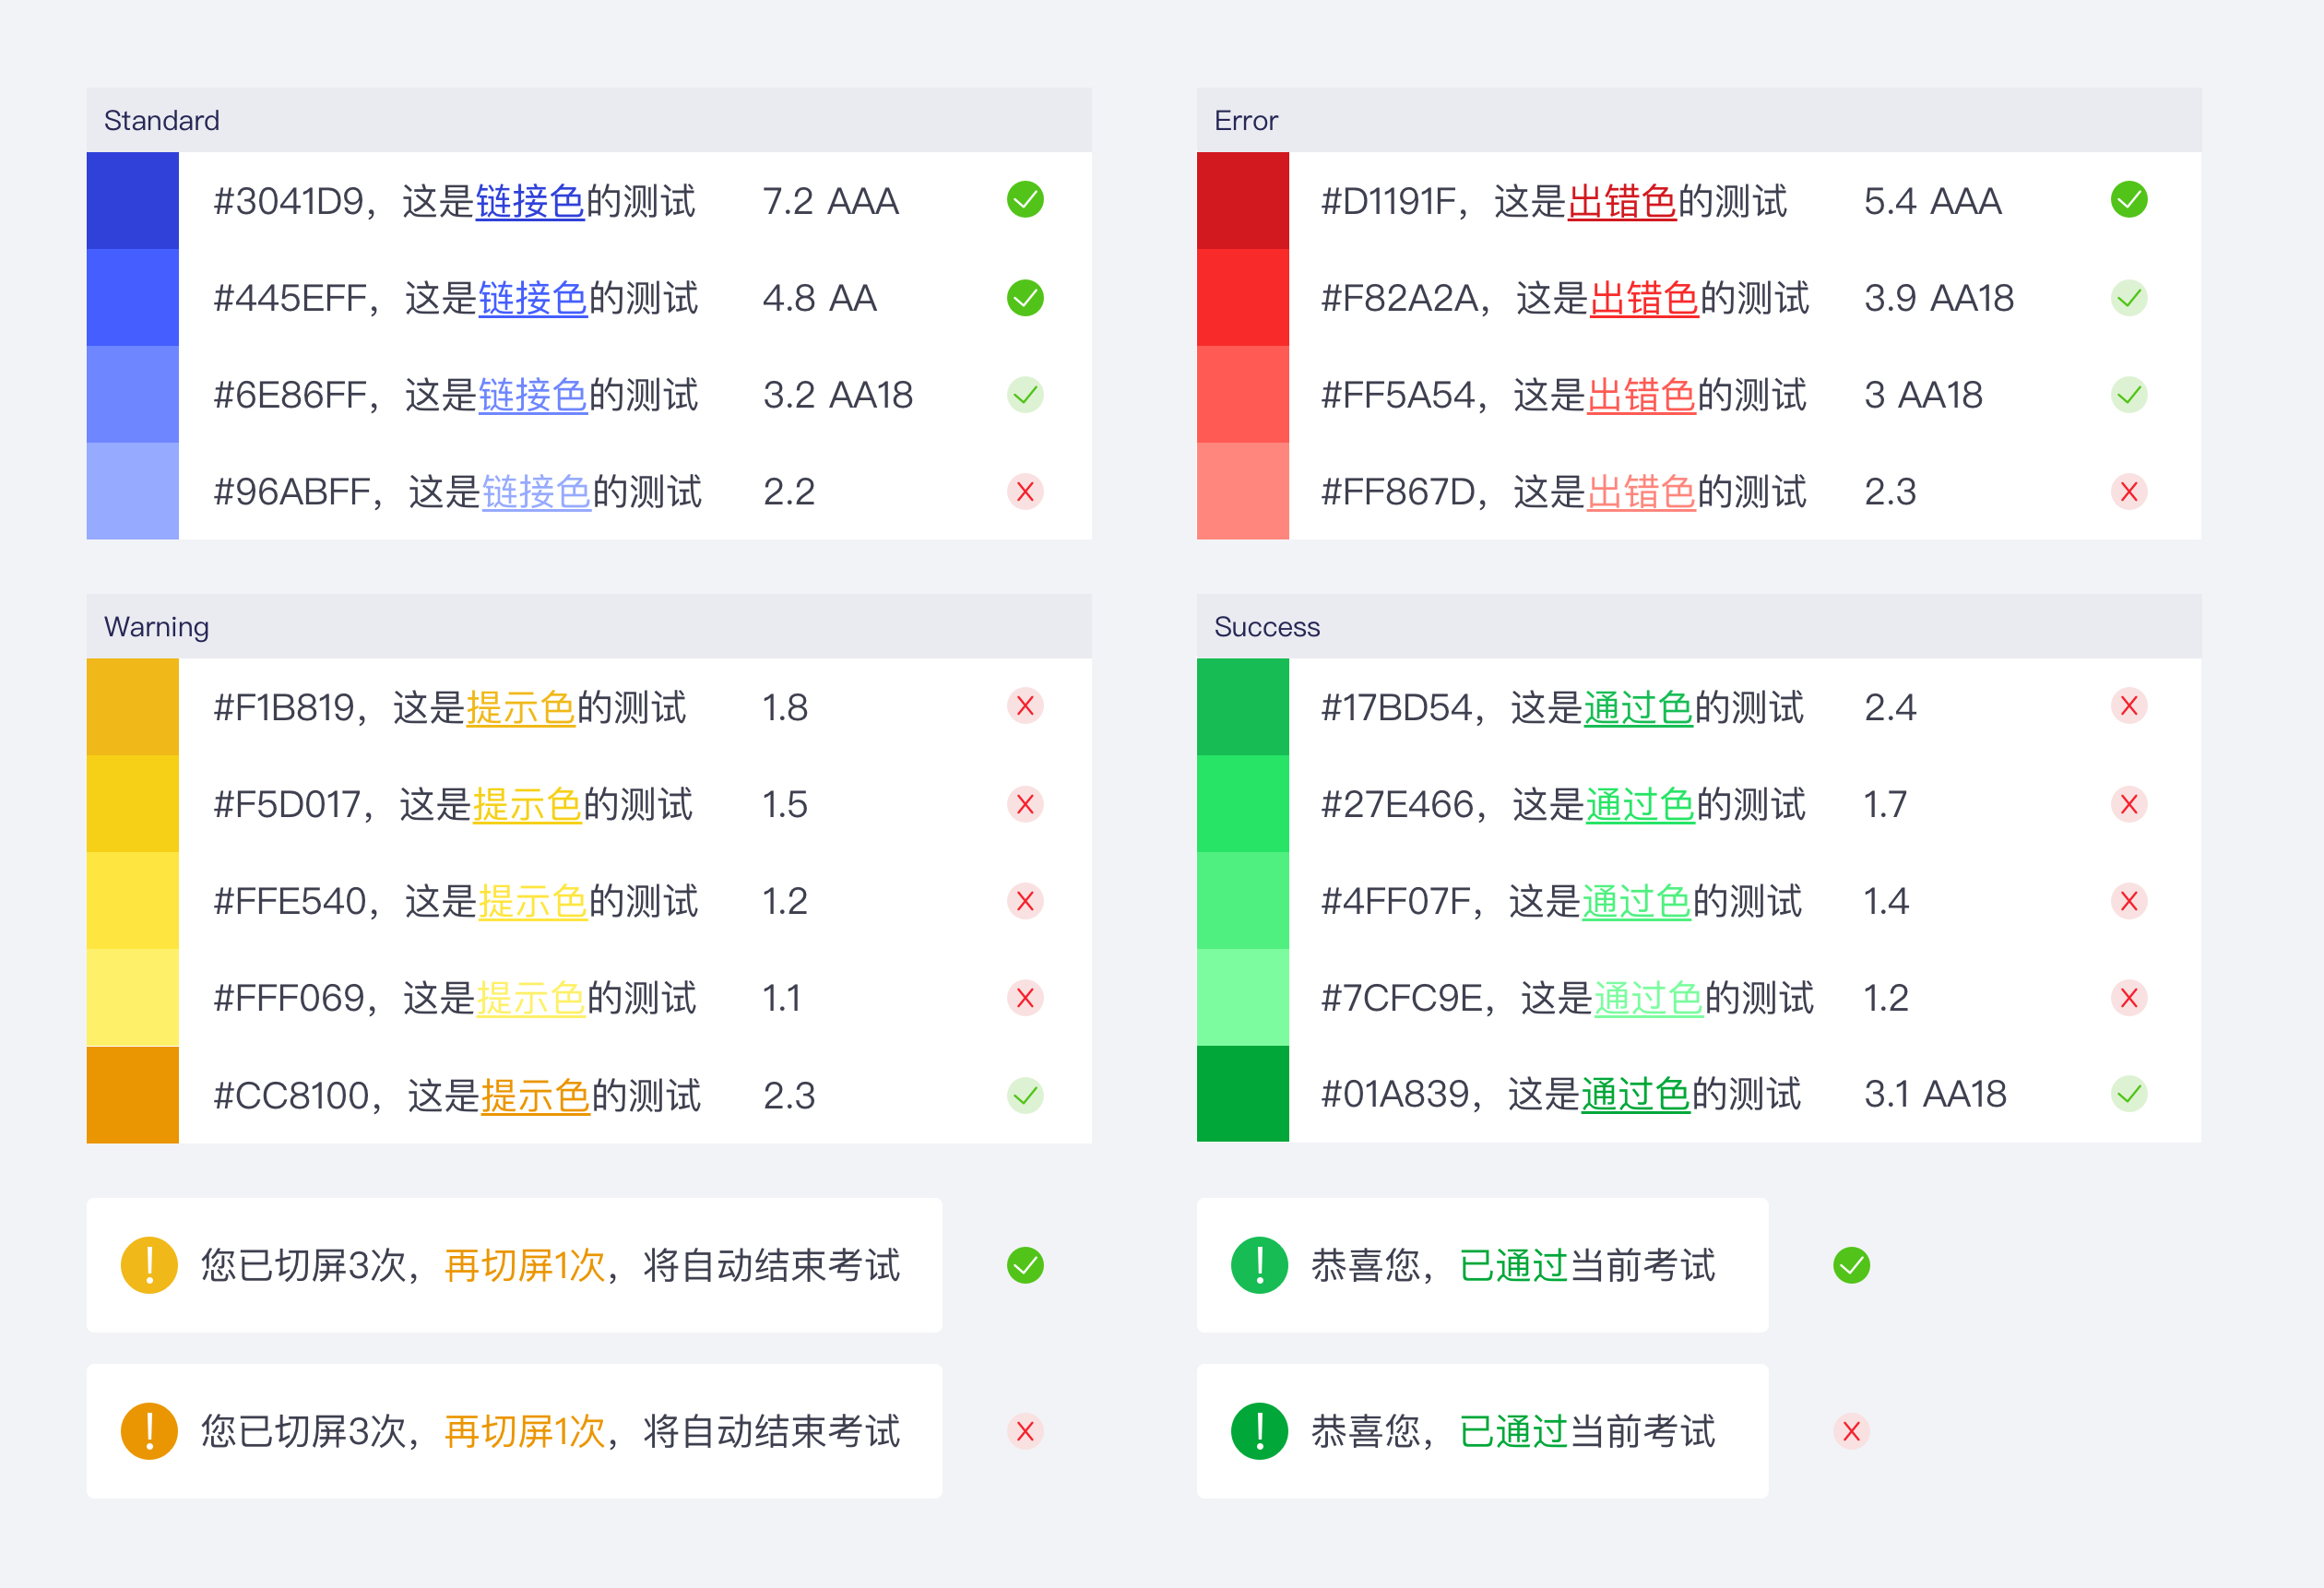Click the 出错色 link in #D1191F row
This screenshot has height=1588, width=2324.
tap(1622, 201)
